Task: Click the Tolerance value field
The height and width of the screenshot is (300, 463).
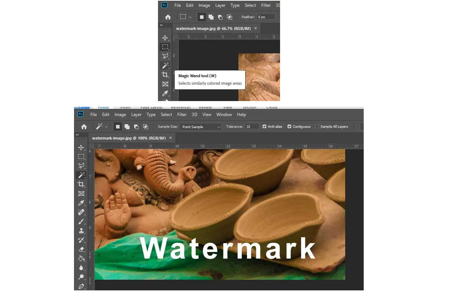Action: (x=252, y=127)
